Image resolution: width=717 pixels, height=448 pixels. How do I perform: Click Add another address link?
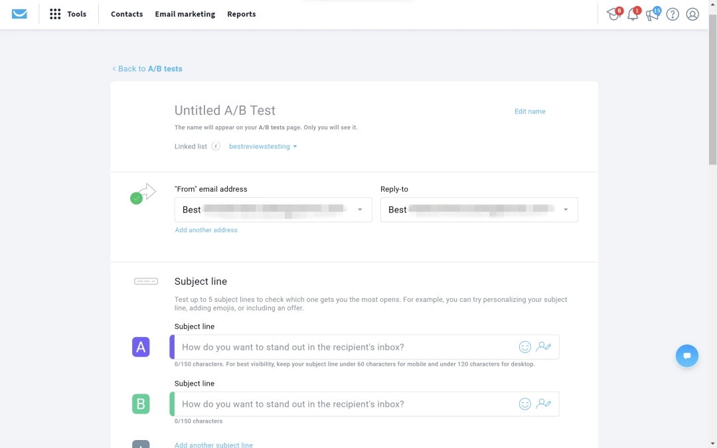pos(206,229)
